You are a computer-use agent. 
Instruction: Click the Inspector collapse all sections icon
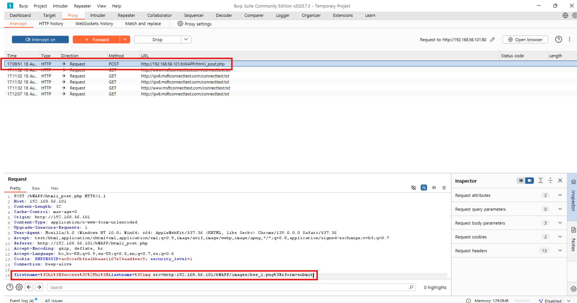pos(550,181)
